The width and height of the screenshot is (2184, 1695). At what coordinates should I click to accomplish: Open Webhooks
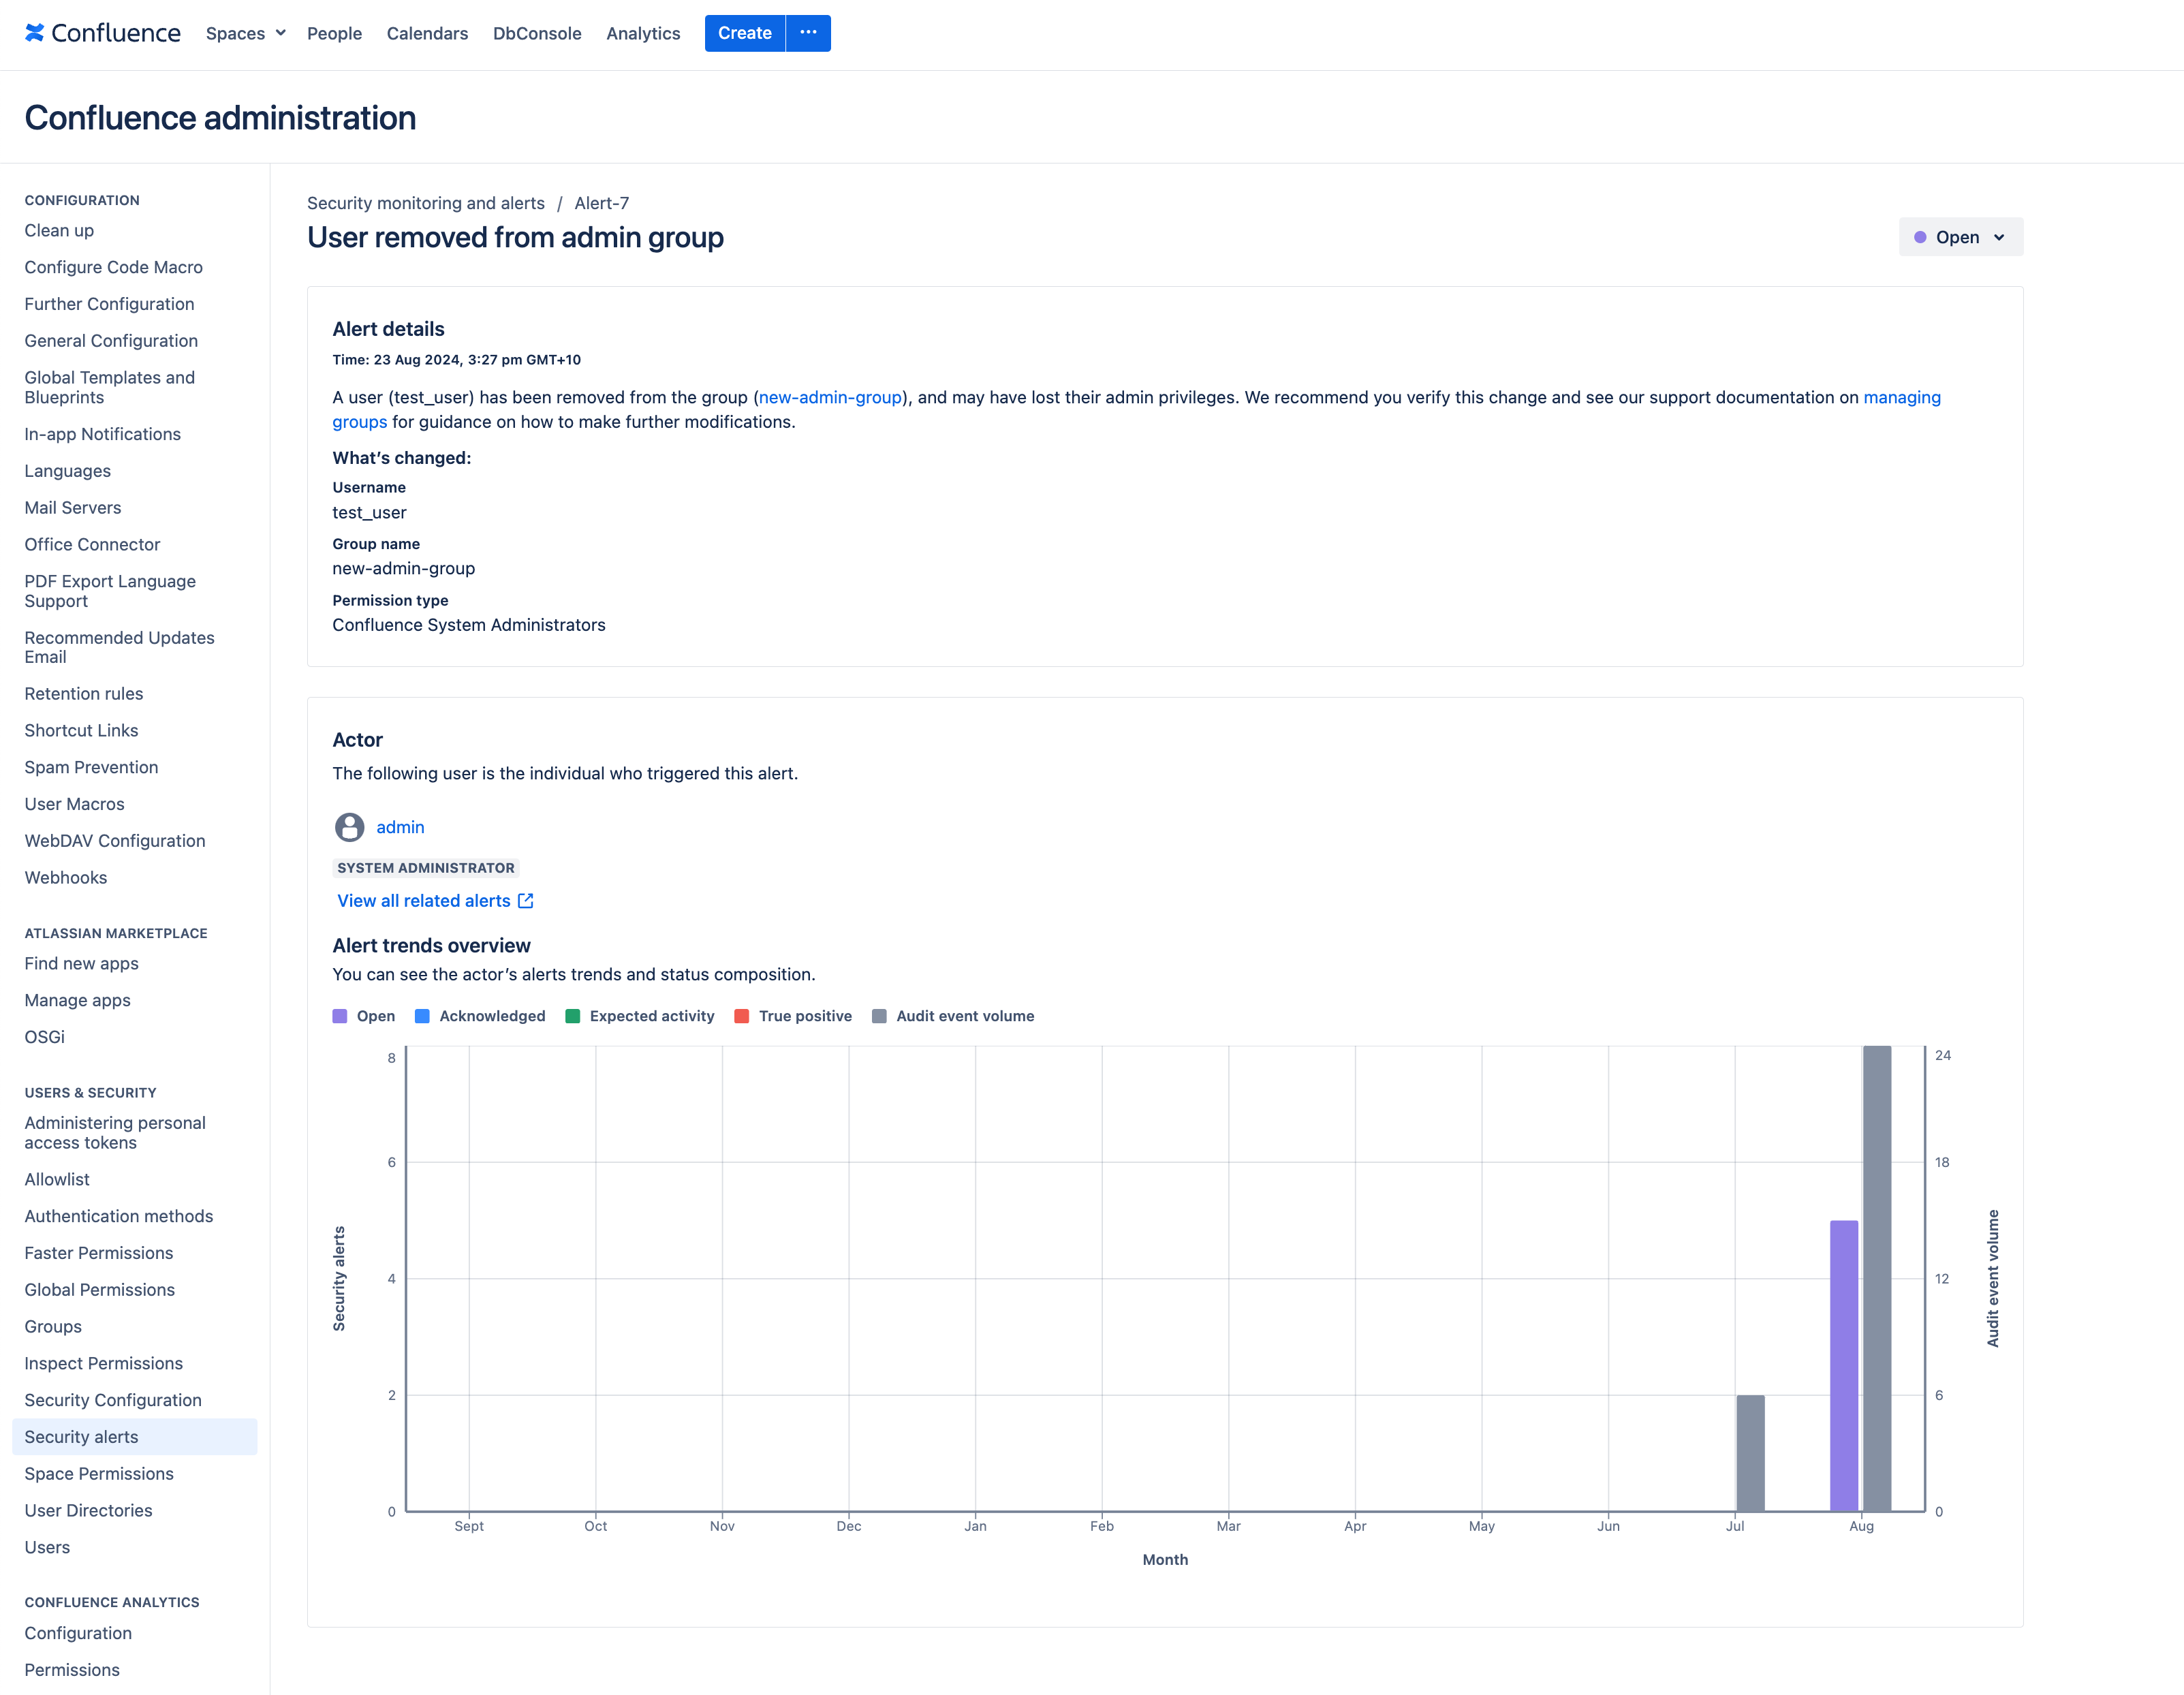[x=65, y=878]
